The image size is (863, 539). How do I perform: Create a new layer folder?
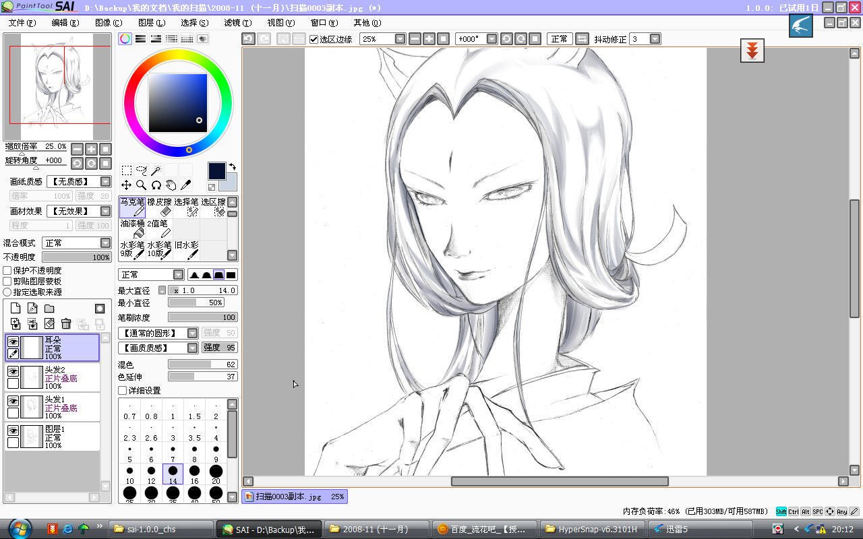49,309
